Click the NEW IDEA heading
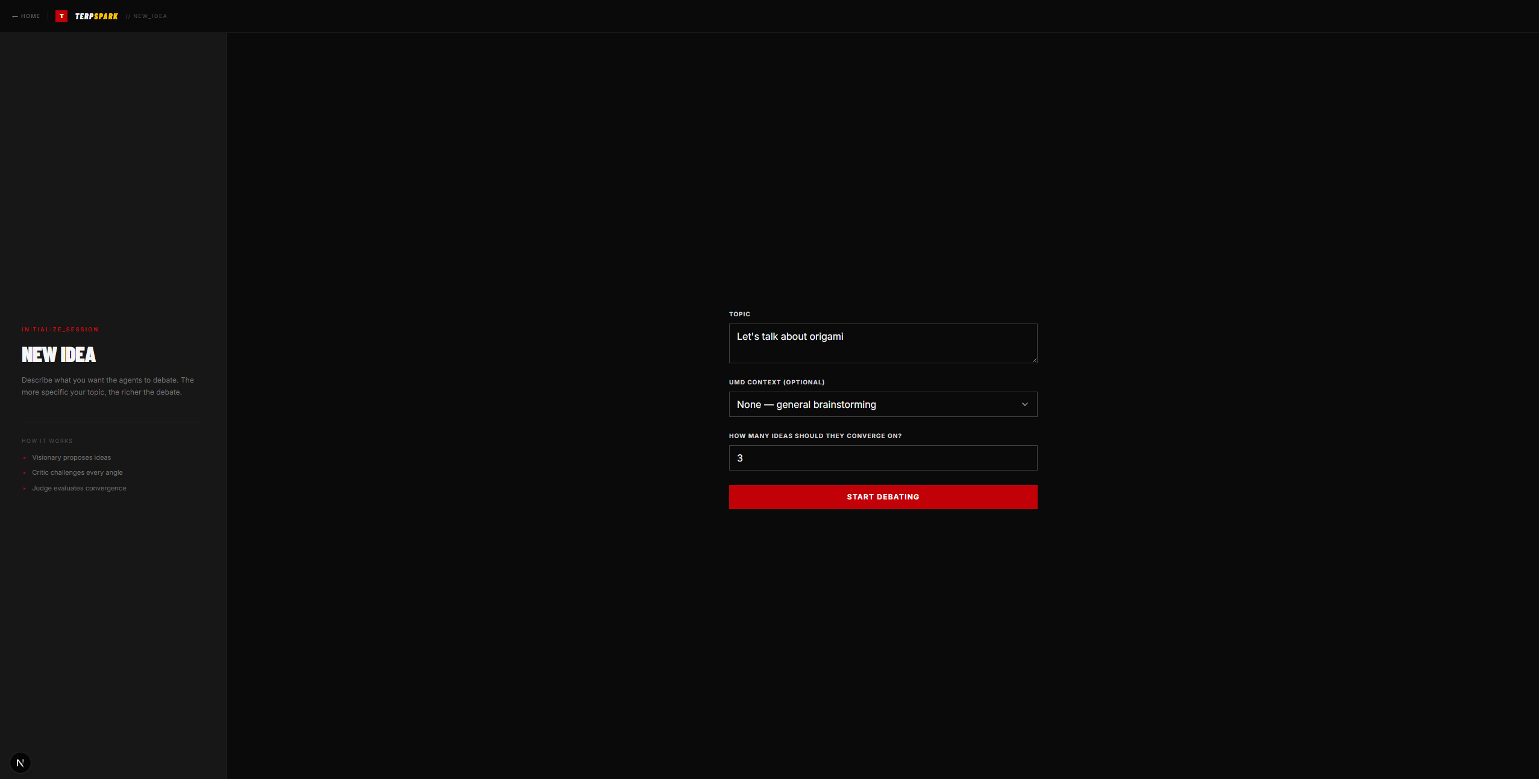Image resolution: width=1539 pixels, height=779 pixels. click(59, 354)
